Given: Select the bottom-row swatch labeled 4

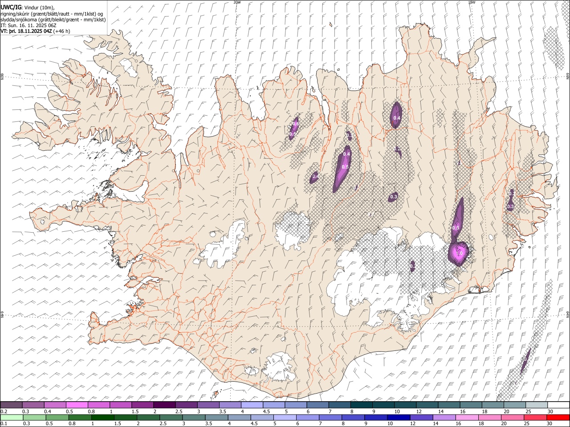Looking at the screenshot, I should 239,417.
